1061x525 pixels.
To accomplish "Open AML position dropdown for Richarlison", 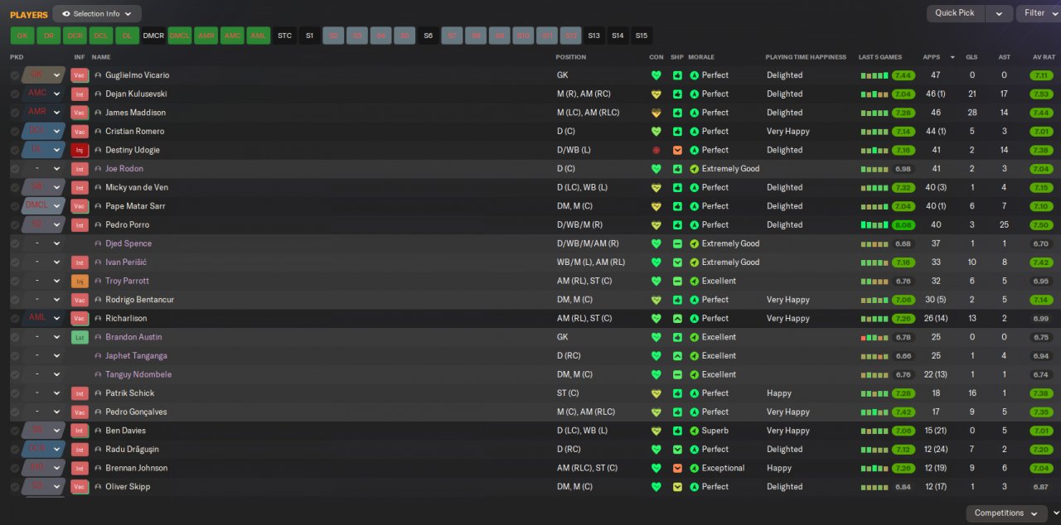I will click(44, 319).
